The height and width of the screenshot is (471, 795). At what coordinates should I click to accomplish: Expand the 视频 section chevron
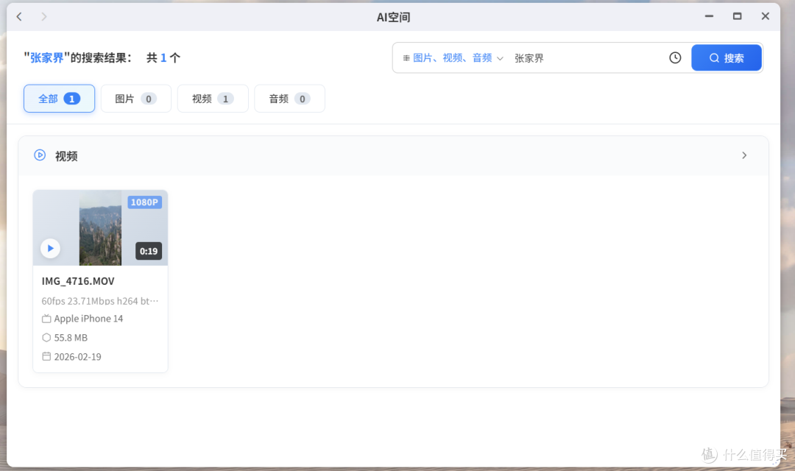744,155
